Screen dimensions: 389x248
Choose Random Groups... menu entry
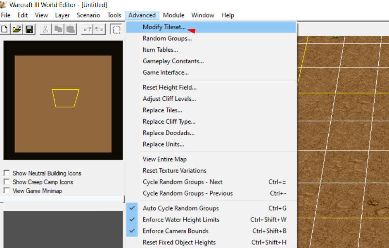(211, 38)
